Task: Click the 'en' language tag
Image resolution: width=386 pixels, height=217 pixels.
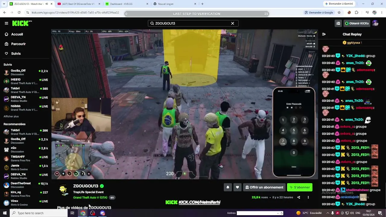Action: pos(112,198)
